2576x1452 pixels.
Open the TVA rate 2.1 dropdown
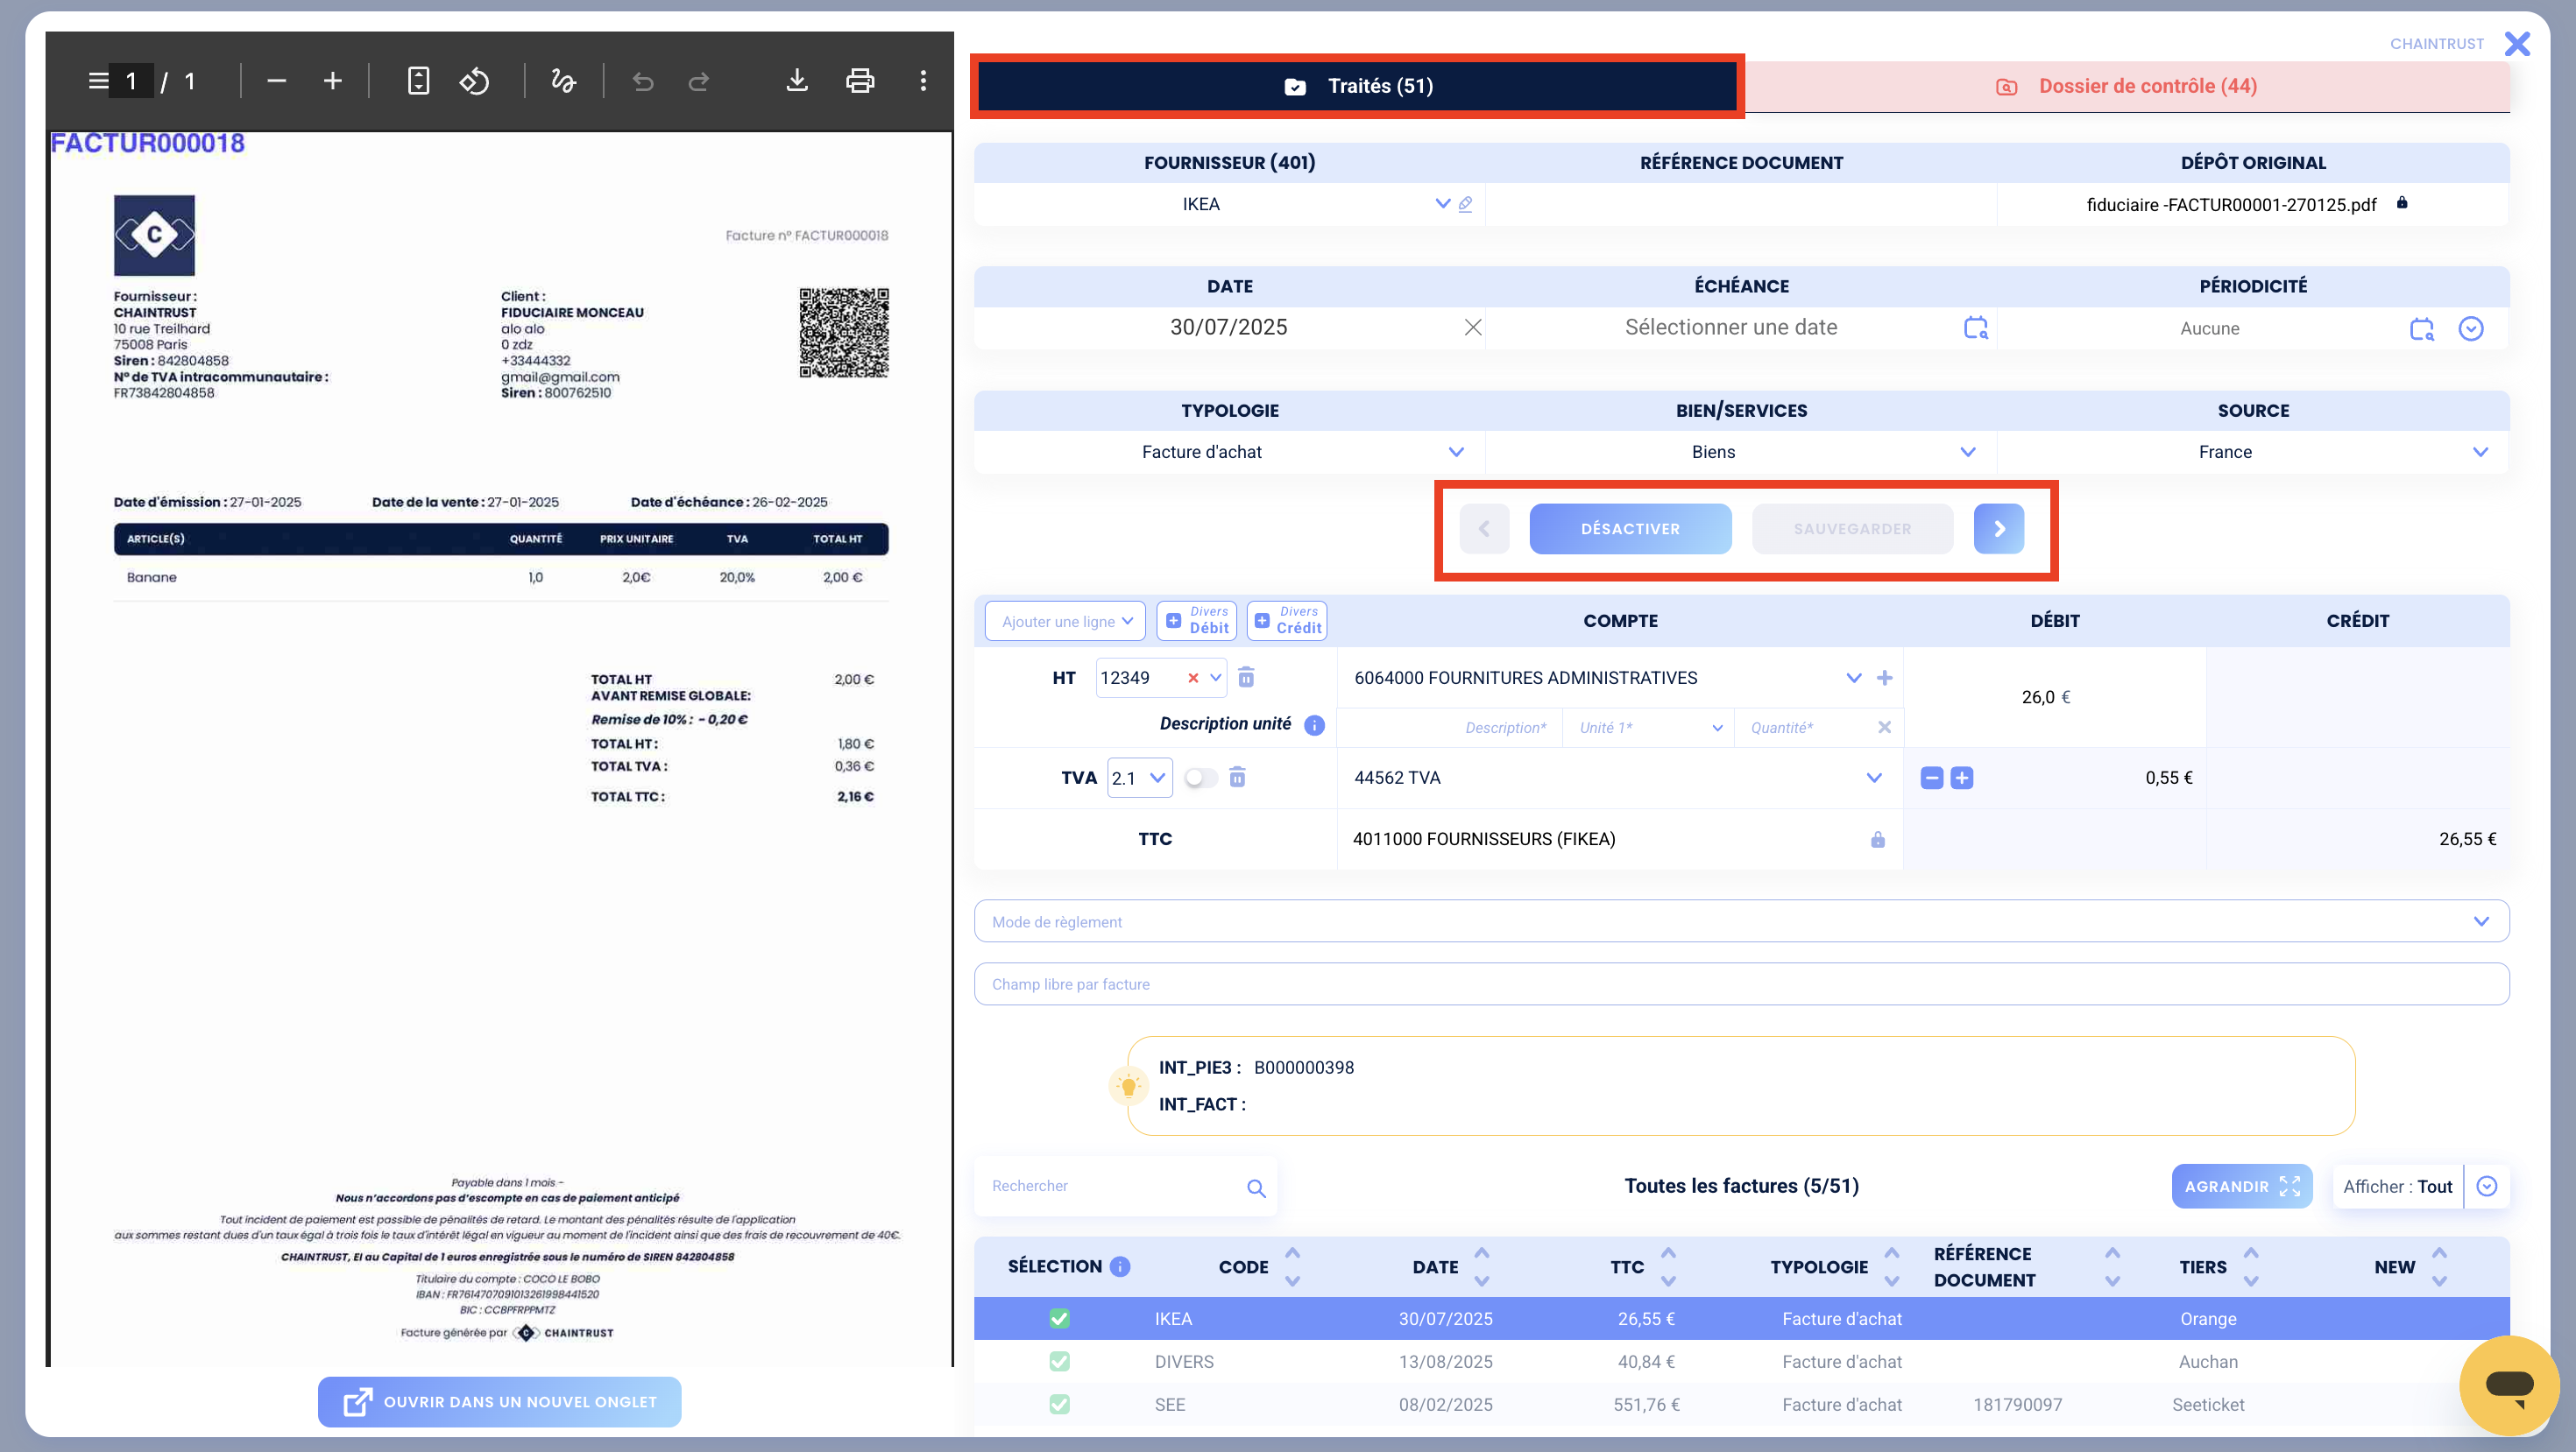(x=1139, y=778)
